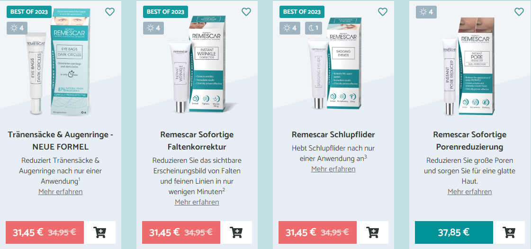Image resolution: width=531 pixels, height=249 pixels.
Task: Follow Mehr erfahren link for Faltenkorrektur
Action: pyautogui.click(x=197, y=202)
